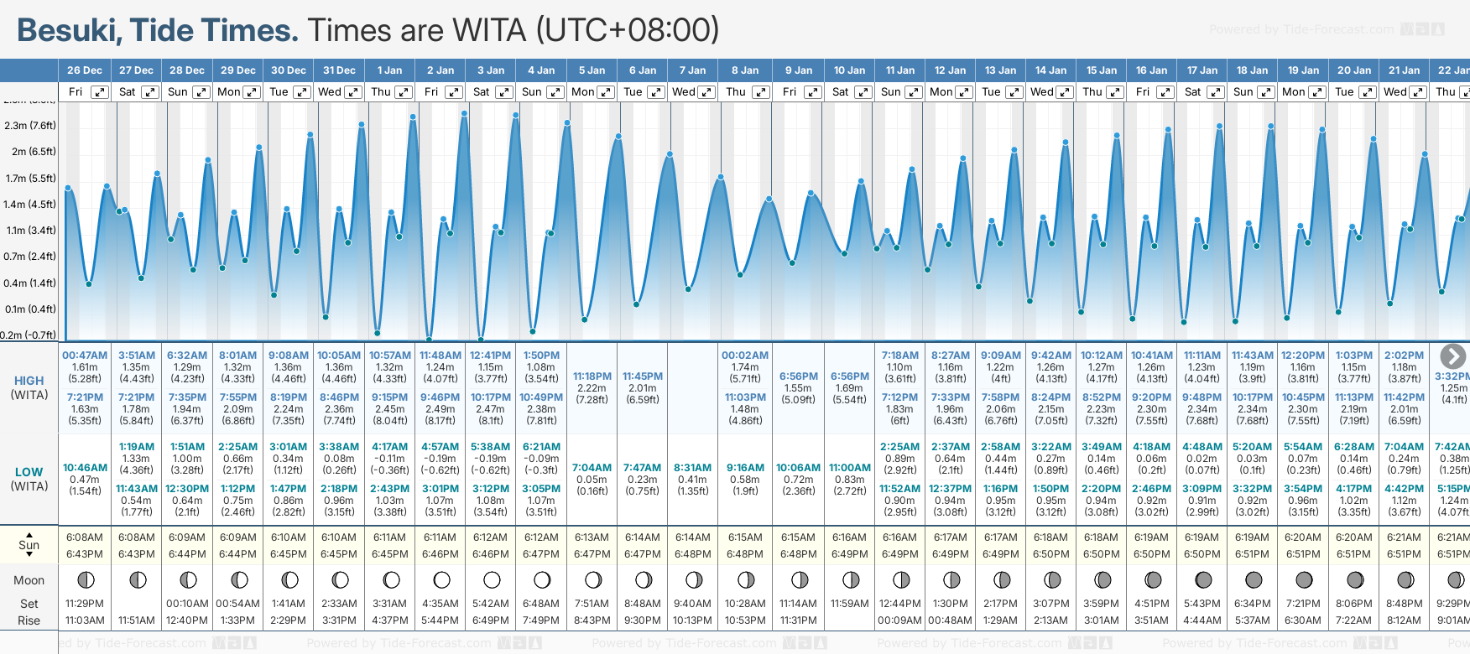Open enlarged view for Thu 1 Jan
Viewport: 1470px width, 654px height.
point(404,92)
